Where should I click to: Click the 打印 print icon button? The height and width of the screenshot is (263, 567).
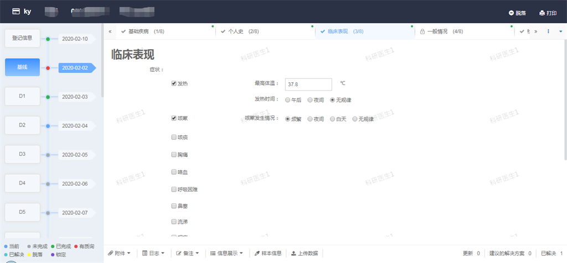pos(548,13)
